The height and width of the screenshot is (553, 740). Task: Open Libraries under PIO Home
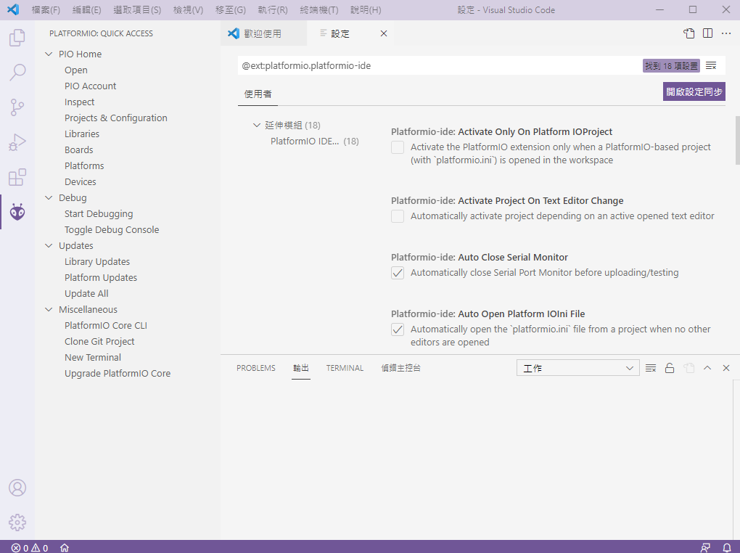82,134
